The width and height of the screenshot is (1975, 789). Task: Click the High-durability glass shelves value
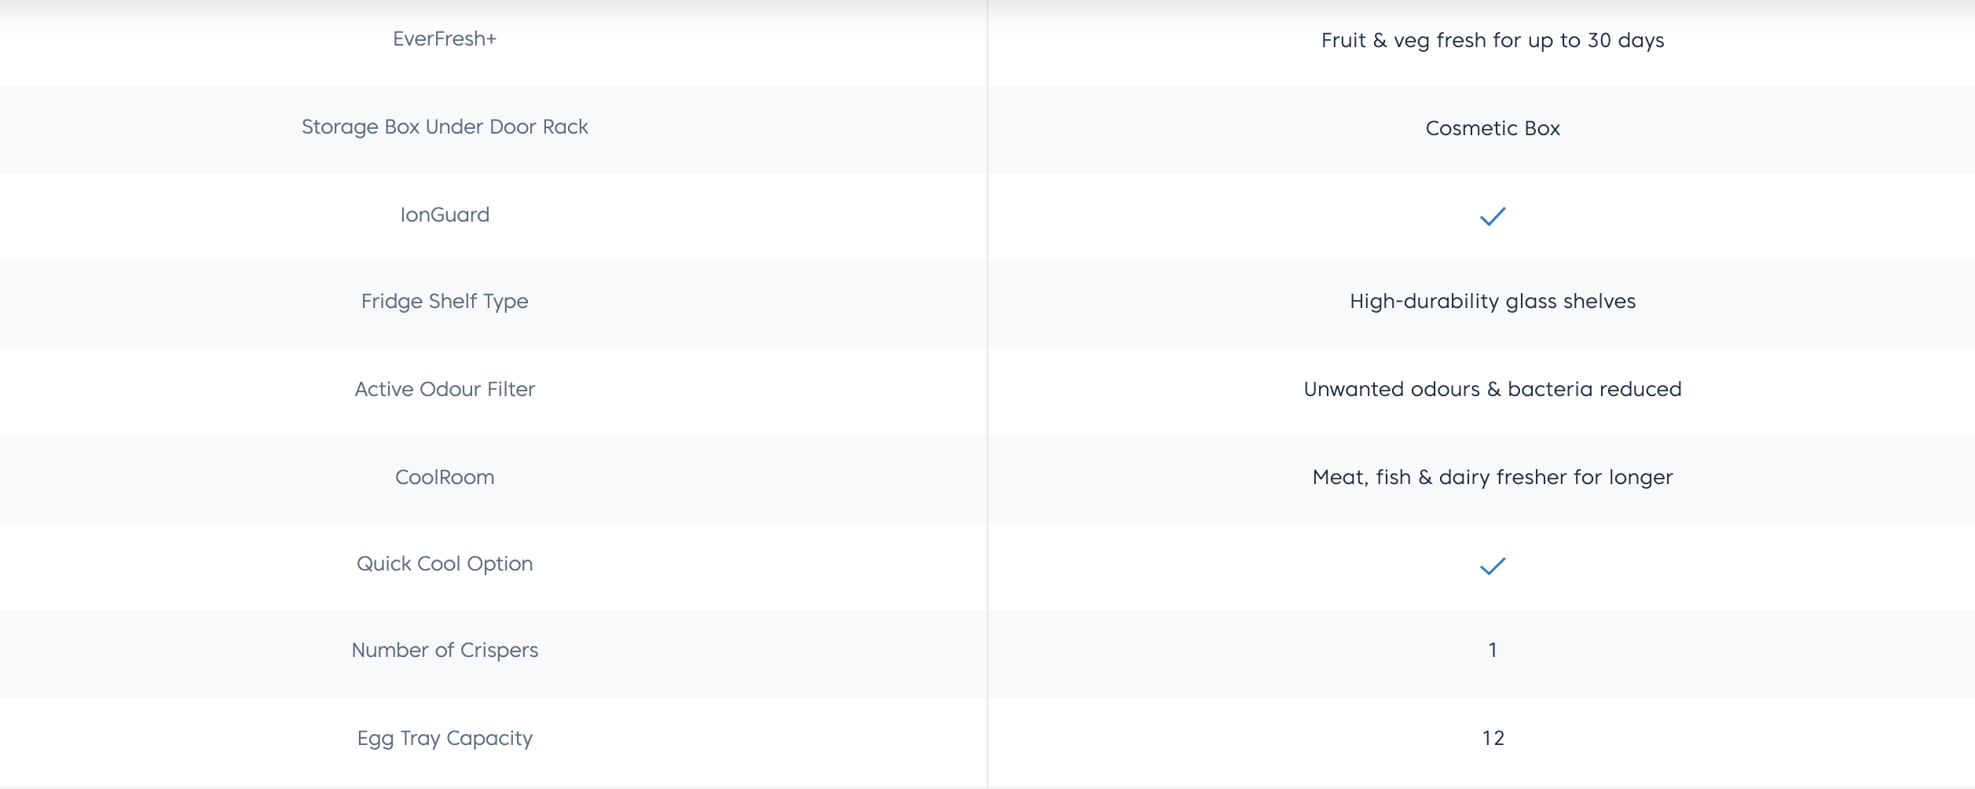(x=1493, y=302)
